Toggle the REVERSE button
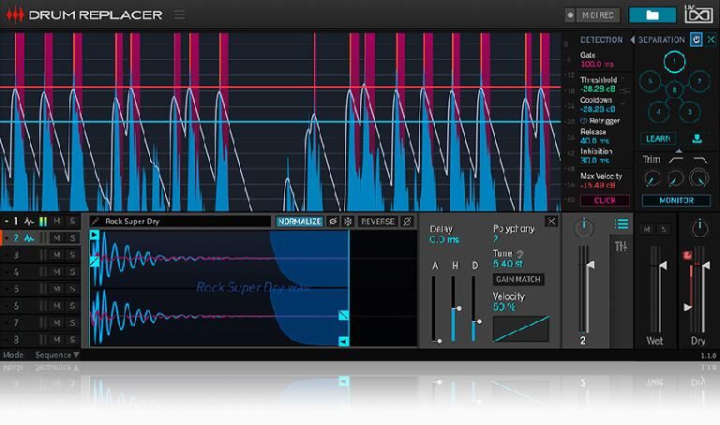Image resolution: width=720 pixels, height=425 pixels. tap(378, 222)
